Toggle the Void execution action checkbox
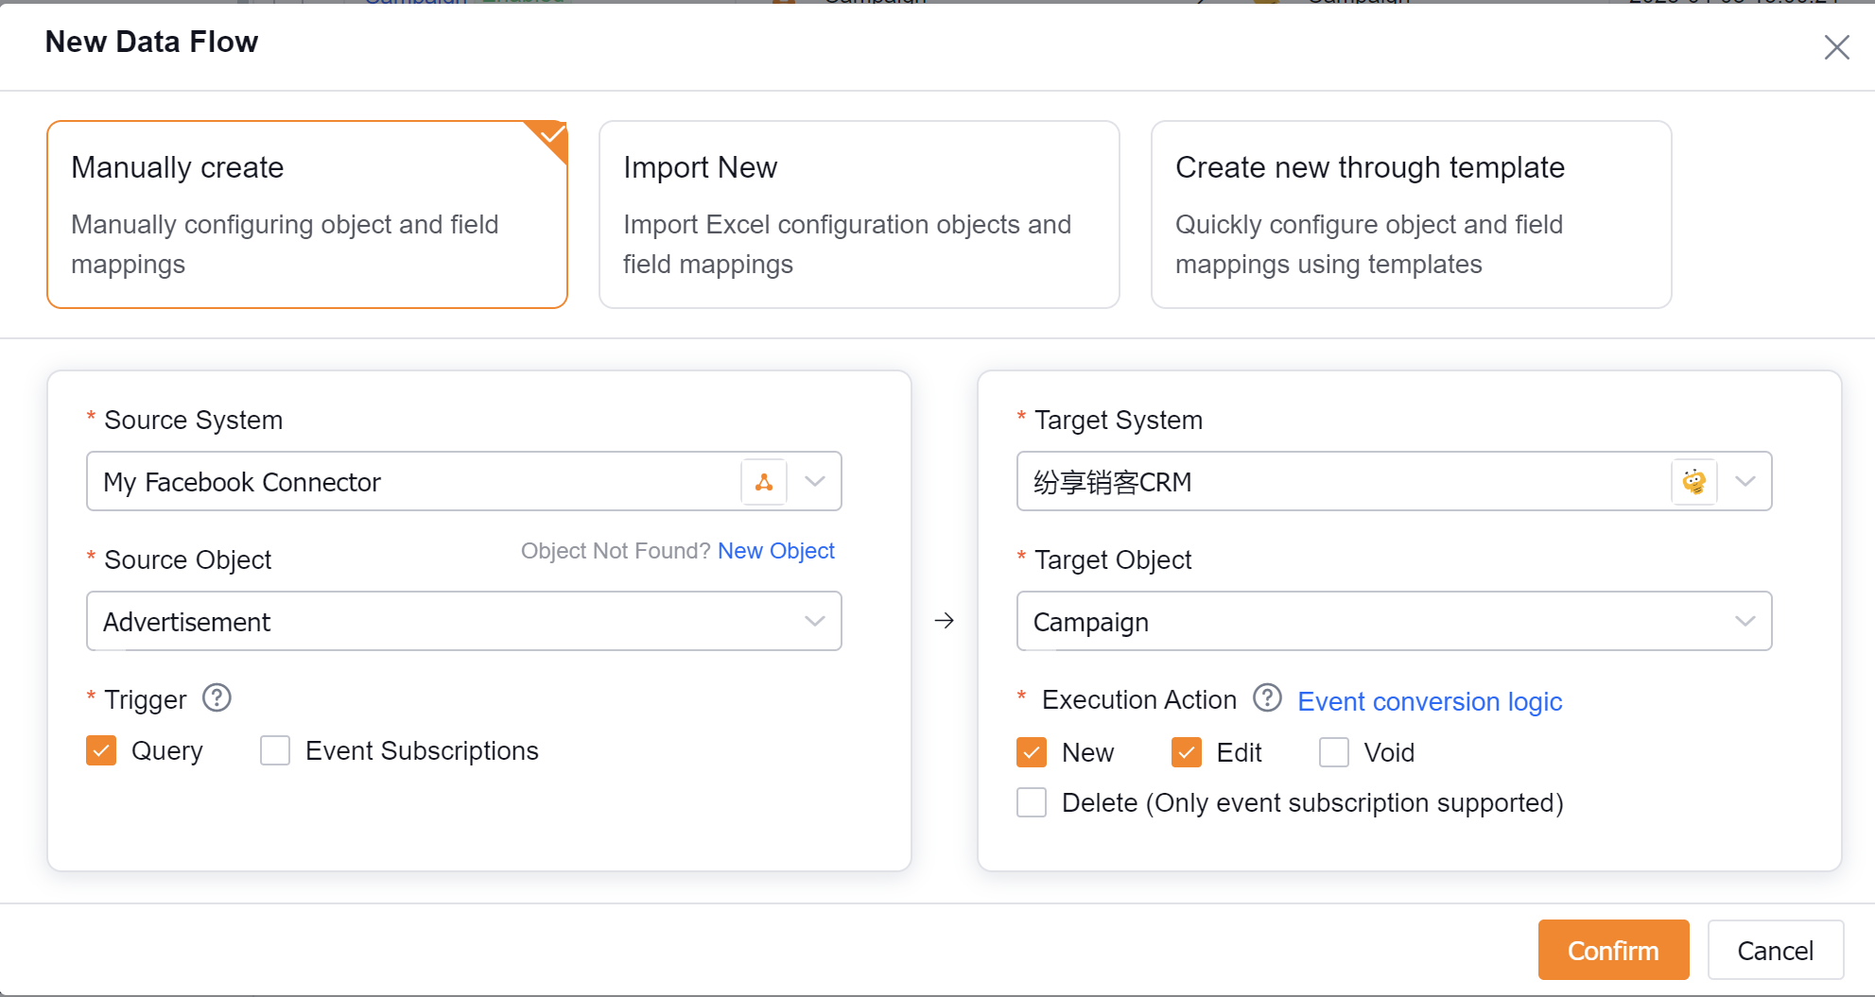Image resolution: width=1875 pixels, height=997 pixels. coord(1333,753)
